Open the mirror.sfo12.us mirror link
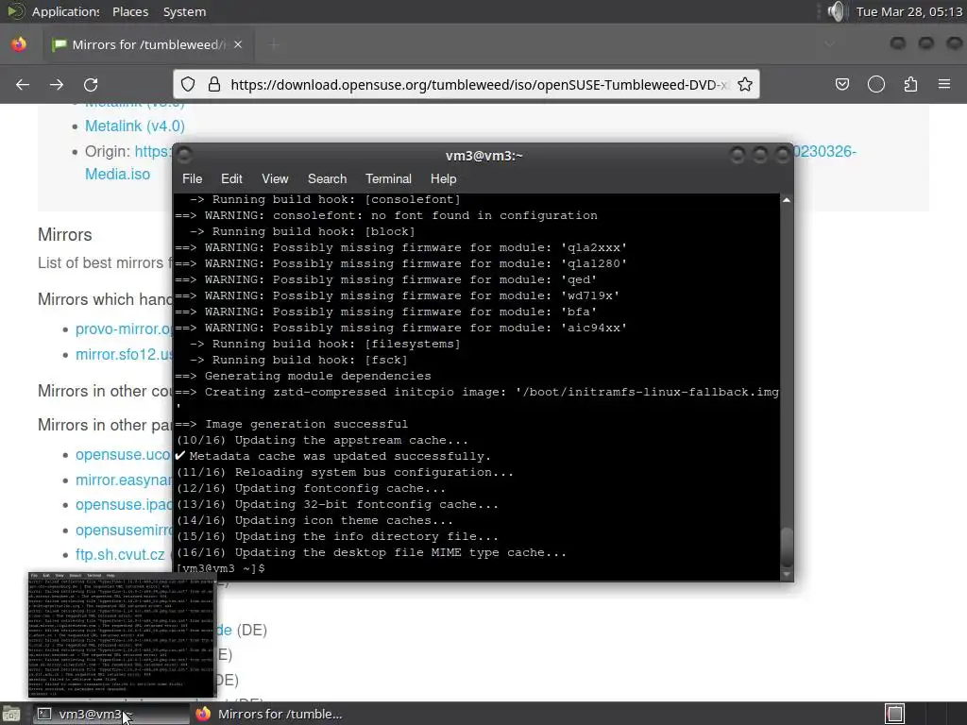 click(124, 355)
